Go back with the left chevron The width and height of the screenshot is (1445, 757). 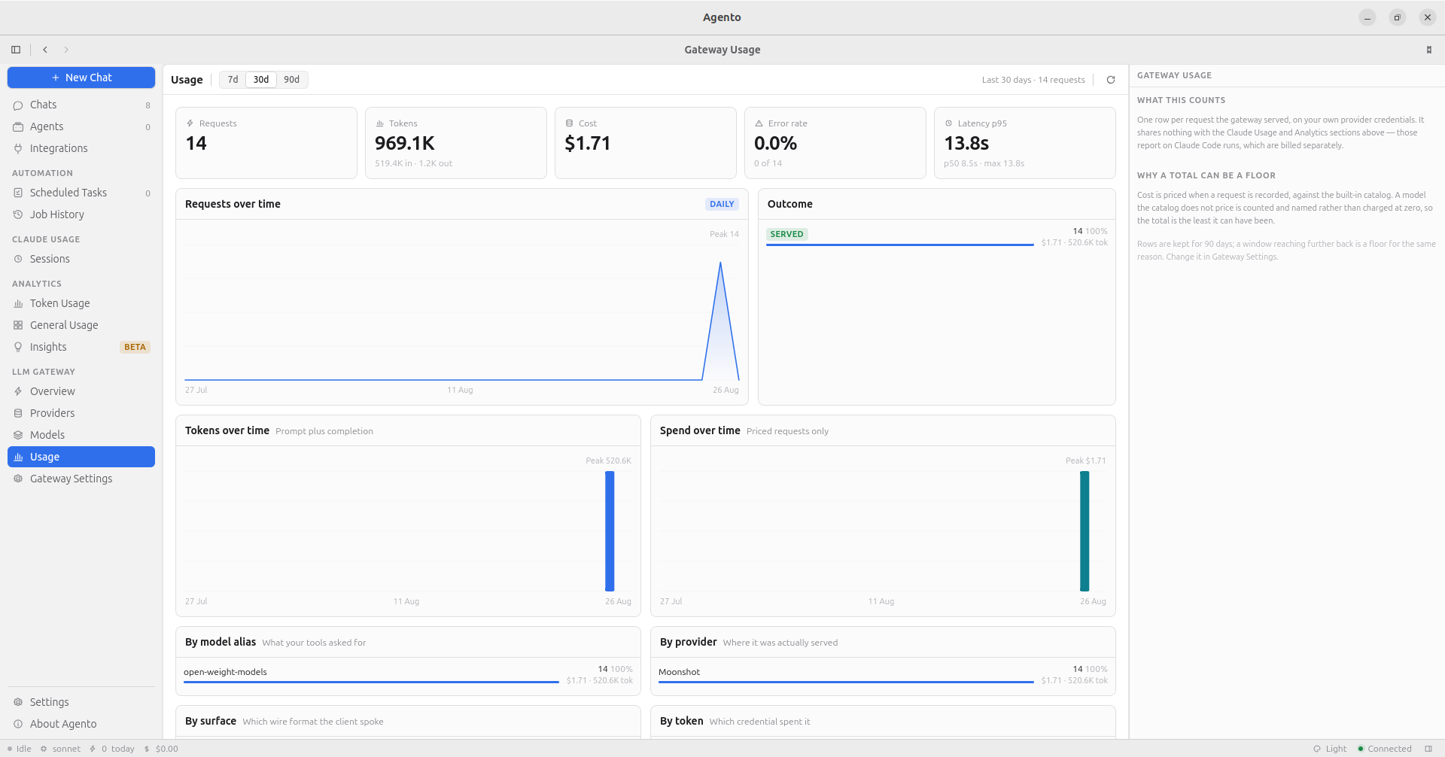tap(45, 50)
